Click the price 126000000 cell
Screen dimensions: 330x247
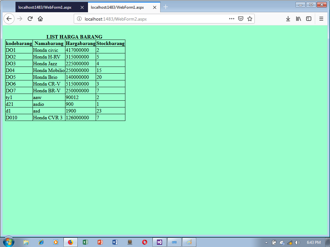[81, 118]
